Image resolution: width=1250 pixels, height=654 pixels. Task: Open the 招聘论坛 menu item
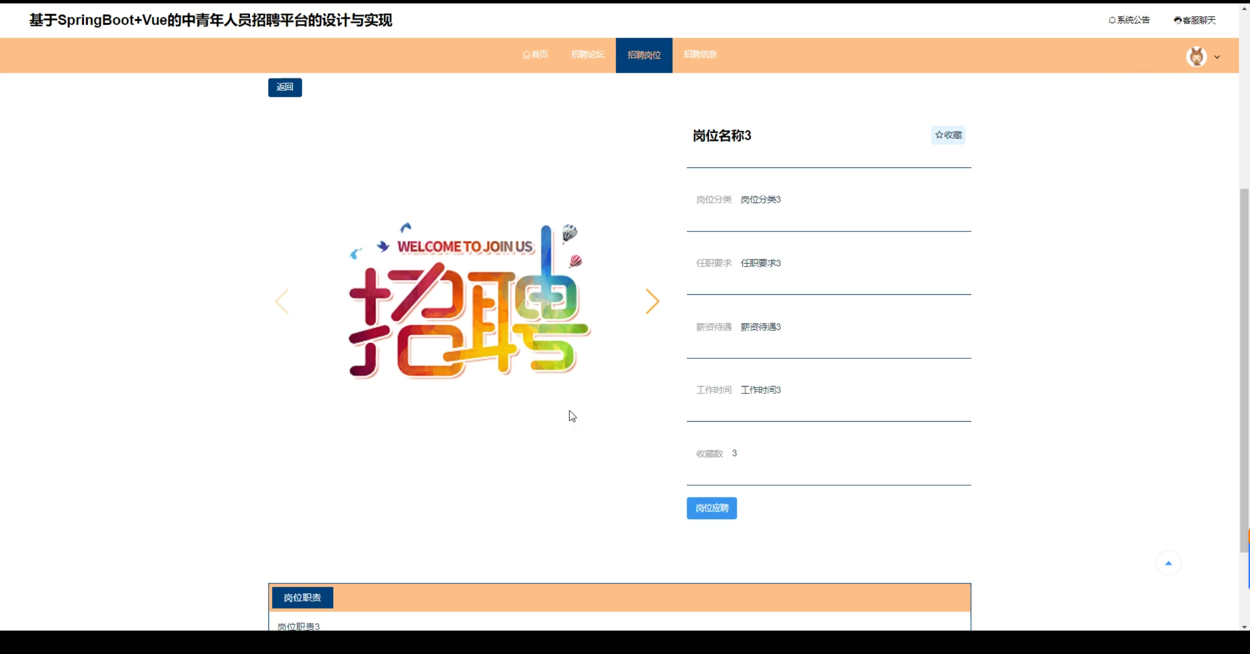tap(587, 55)
